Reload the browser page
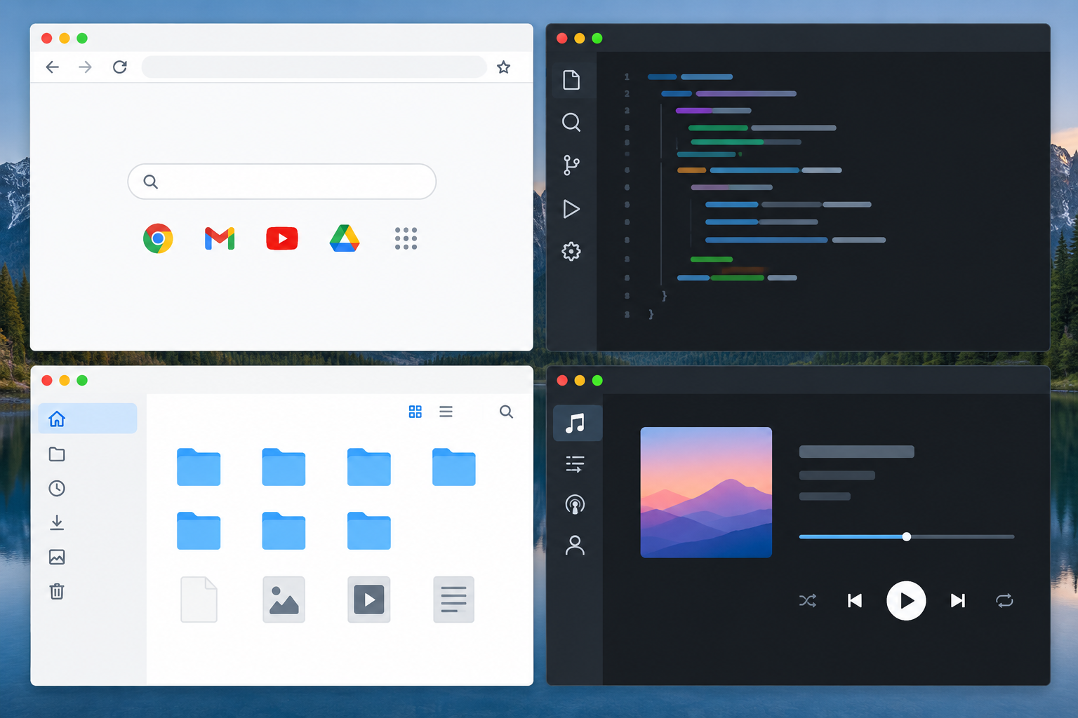Viewport: 1078px width, 718px height. [x=120, y=67]
